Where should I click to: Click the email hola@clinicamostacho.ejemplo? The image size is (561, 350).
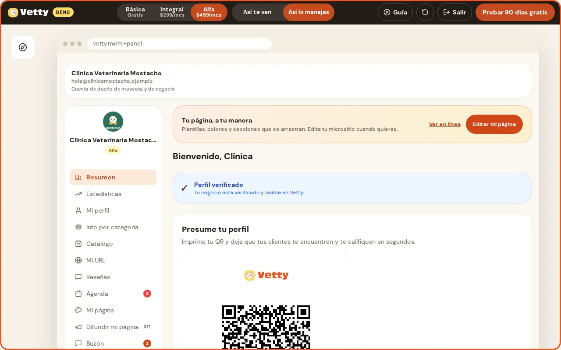tap(112, 81)
